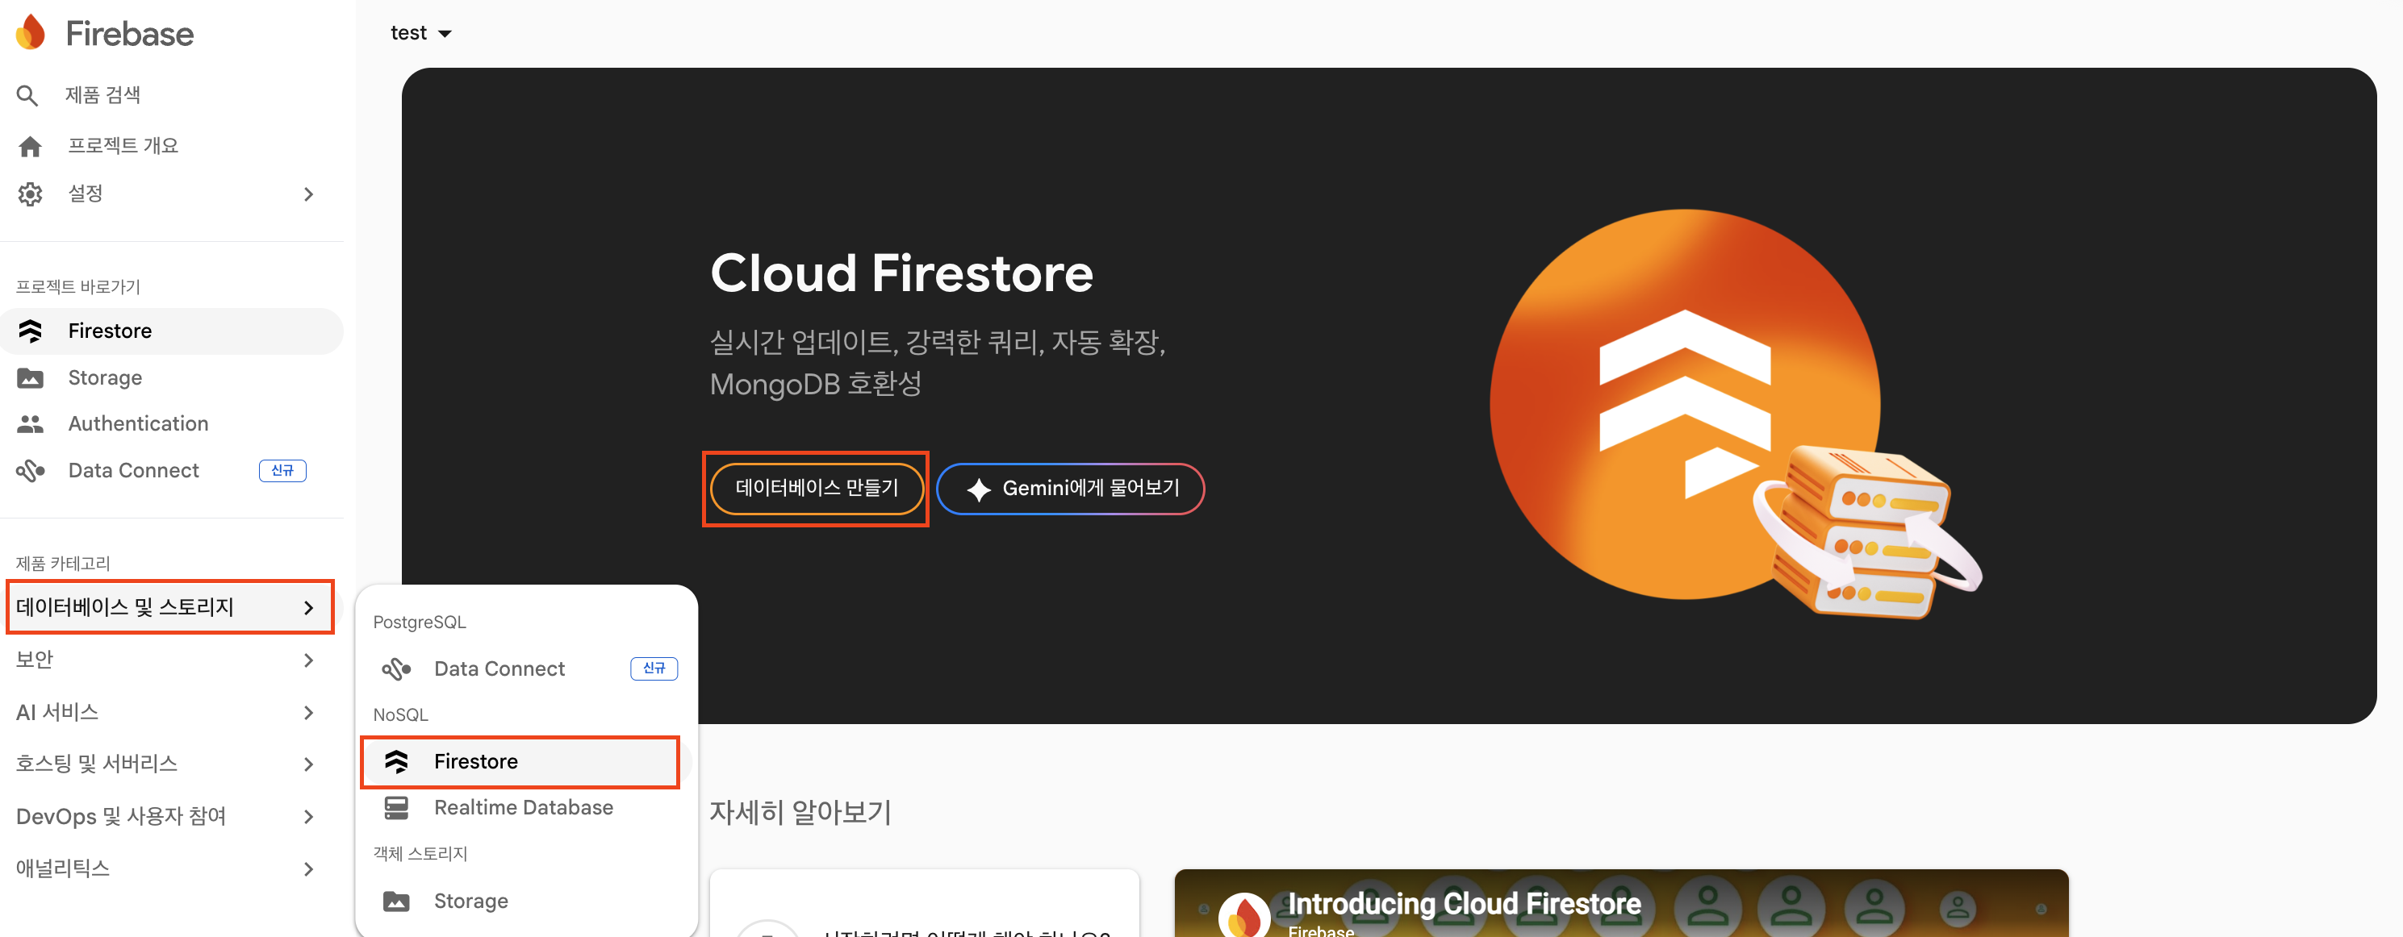Screen dimensions: 2403x937
Task: Click the 신규 badge in the flyout
Action: 654,668
